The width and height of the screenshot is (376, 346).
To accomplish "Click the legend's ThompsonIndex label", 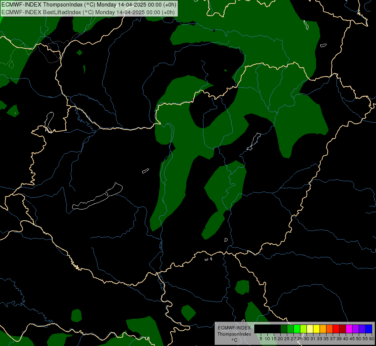I will click(x=234, y=334).
